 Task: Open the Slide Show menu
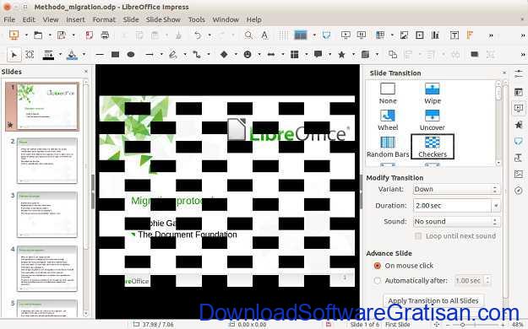tap(163, 20)
